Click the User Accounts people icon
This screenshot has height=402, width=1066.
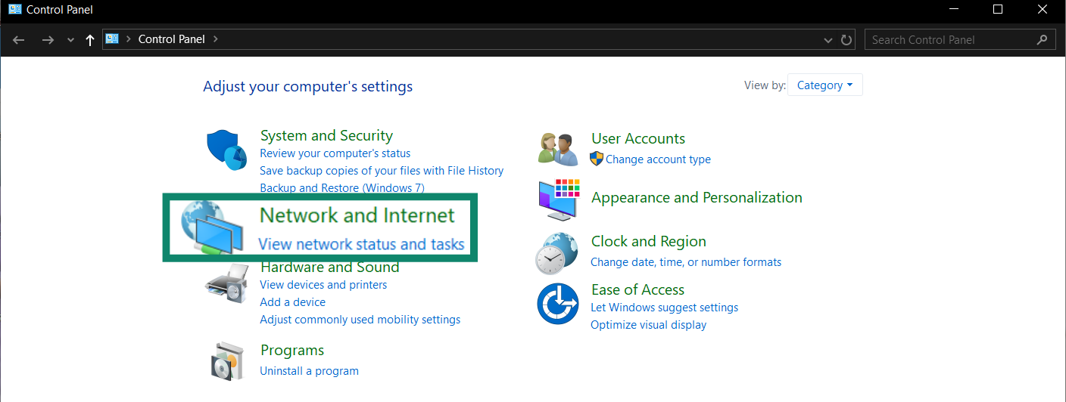coord(558,149)
